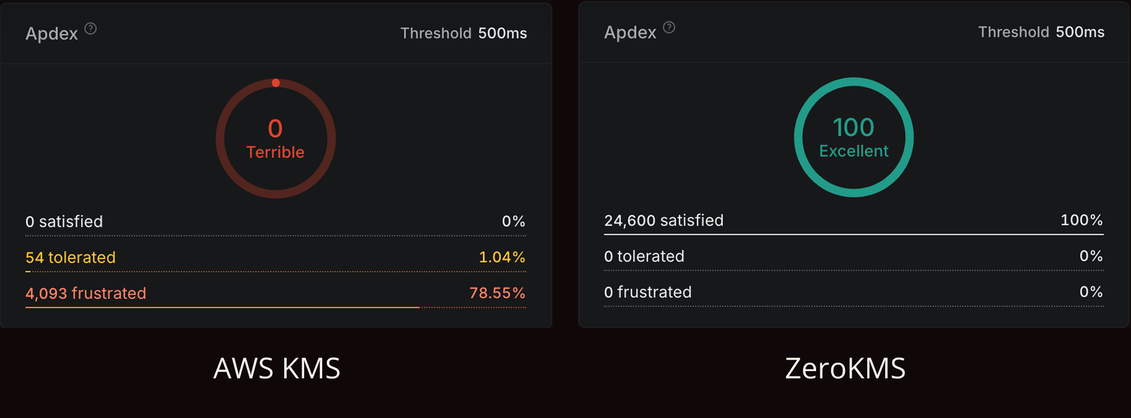Click the 0 frustrated row in ZeroKMS panel
The height and width of the screenshot is (418, 1131).
tap(854, 293)
